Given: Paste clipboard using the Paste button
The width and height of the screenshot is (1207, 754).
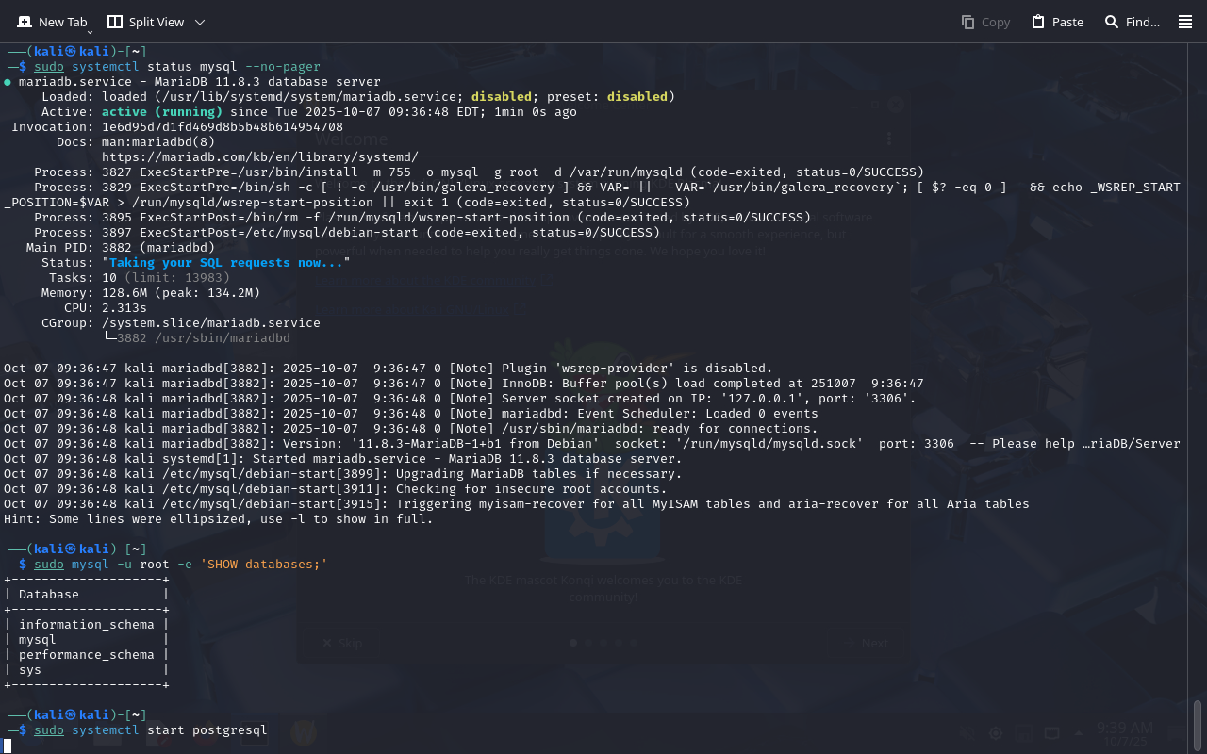Looking at the screenshot, I should [x=1057, y=22].
